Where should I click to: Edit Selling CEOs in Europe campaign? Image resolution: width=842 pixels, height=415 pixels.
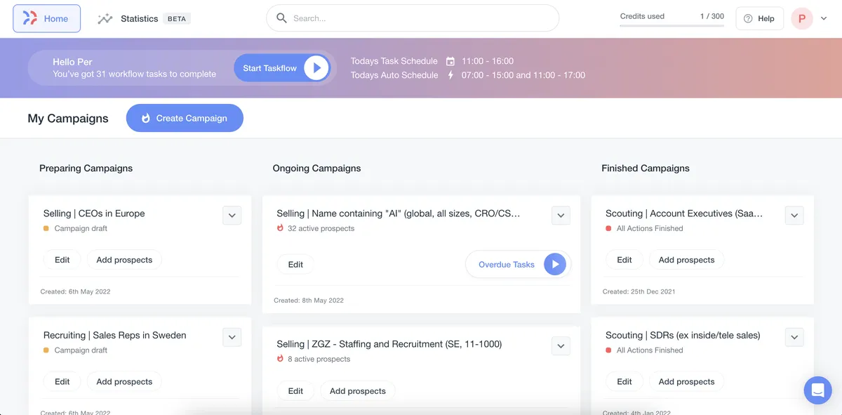[x=62, y=260]
